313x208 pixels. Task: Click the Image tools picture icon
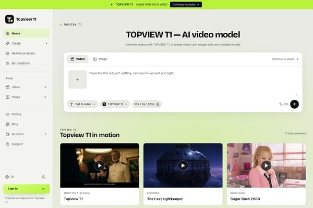click(x=8, y=97)
